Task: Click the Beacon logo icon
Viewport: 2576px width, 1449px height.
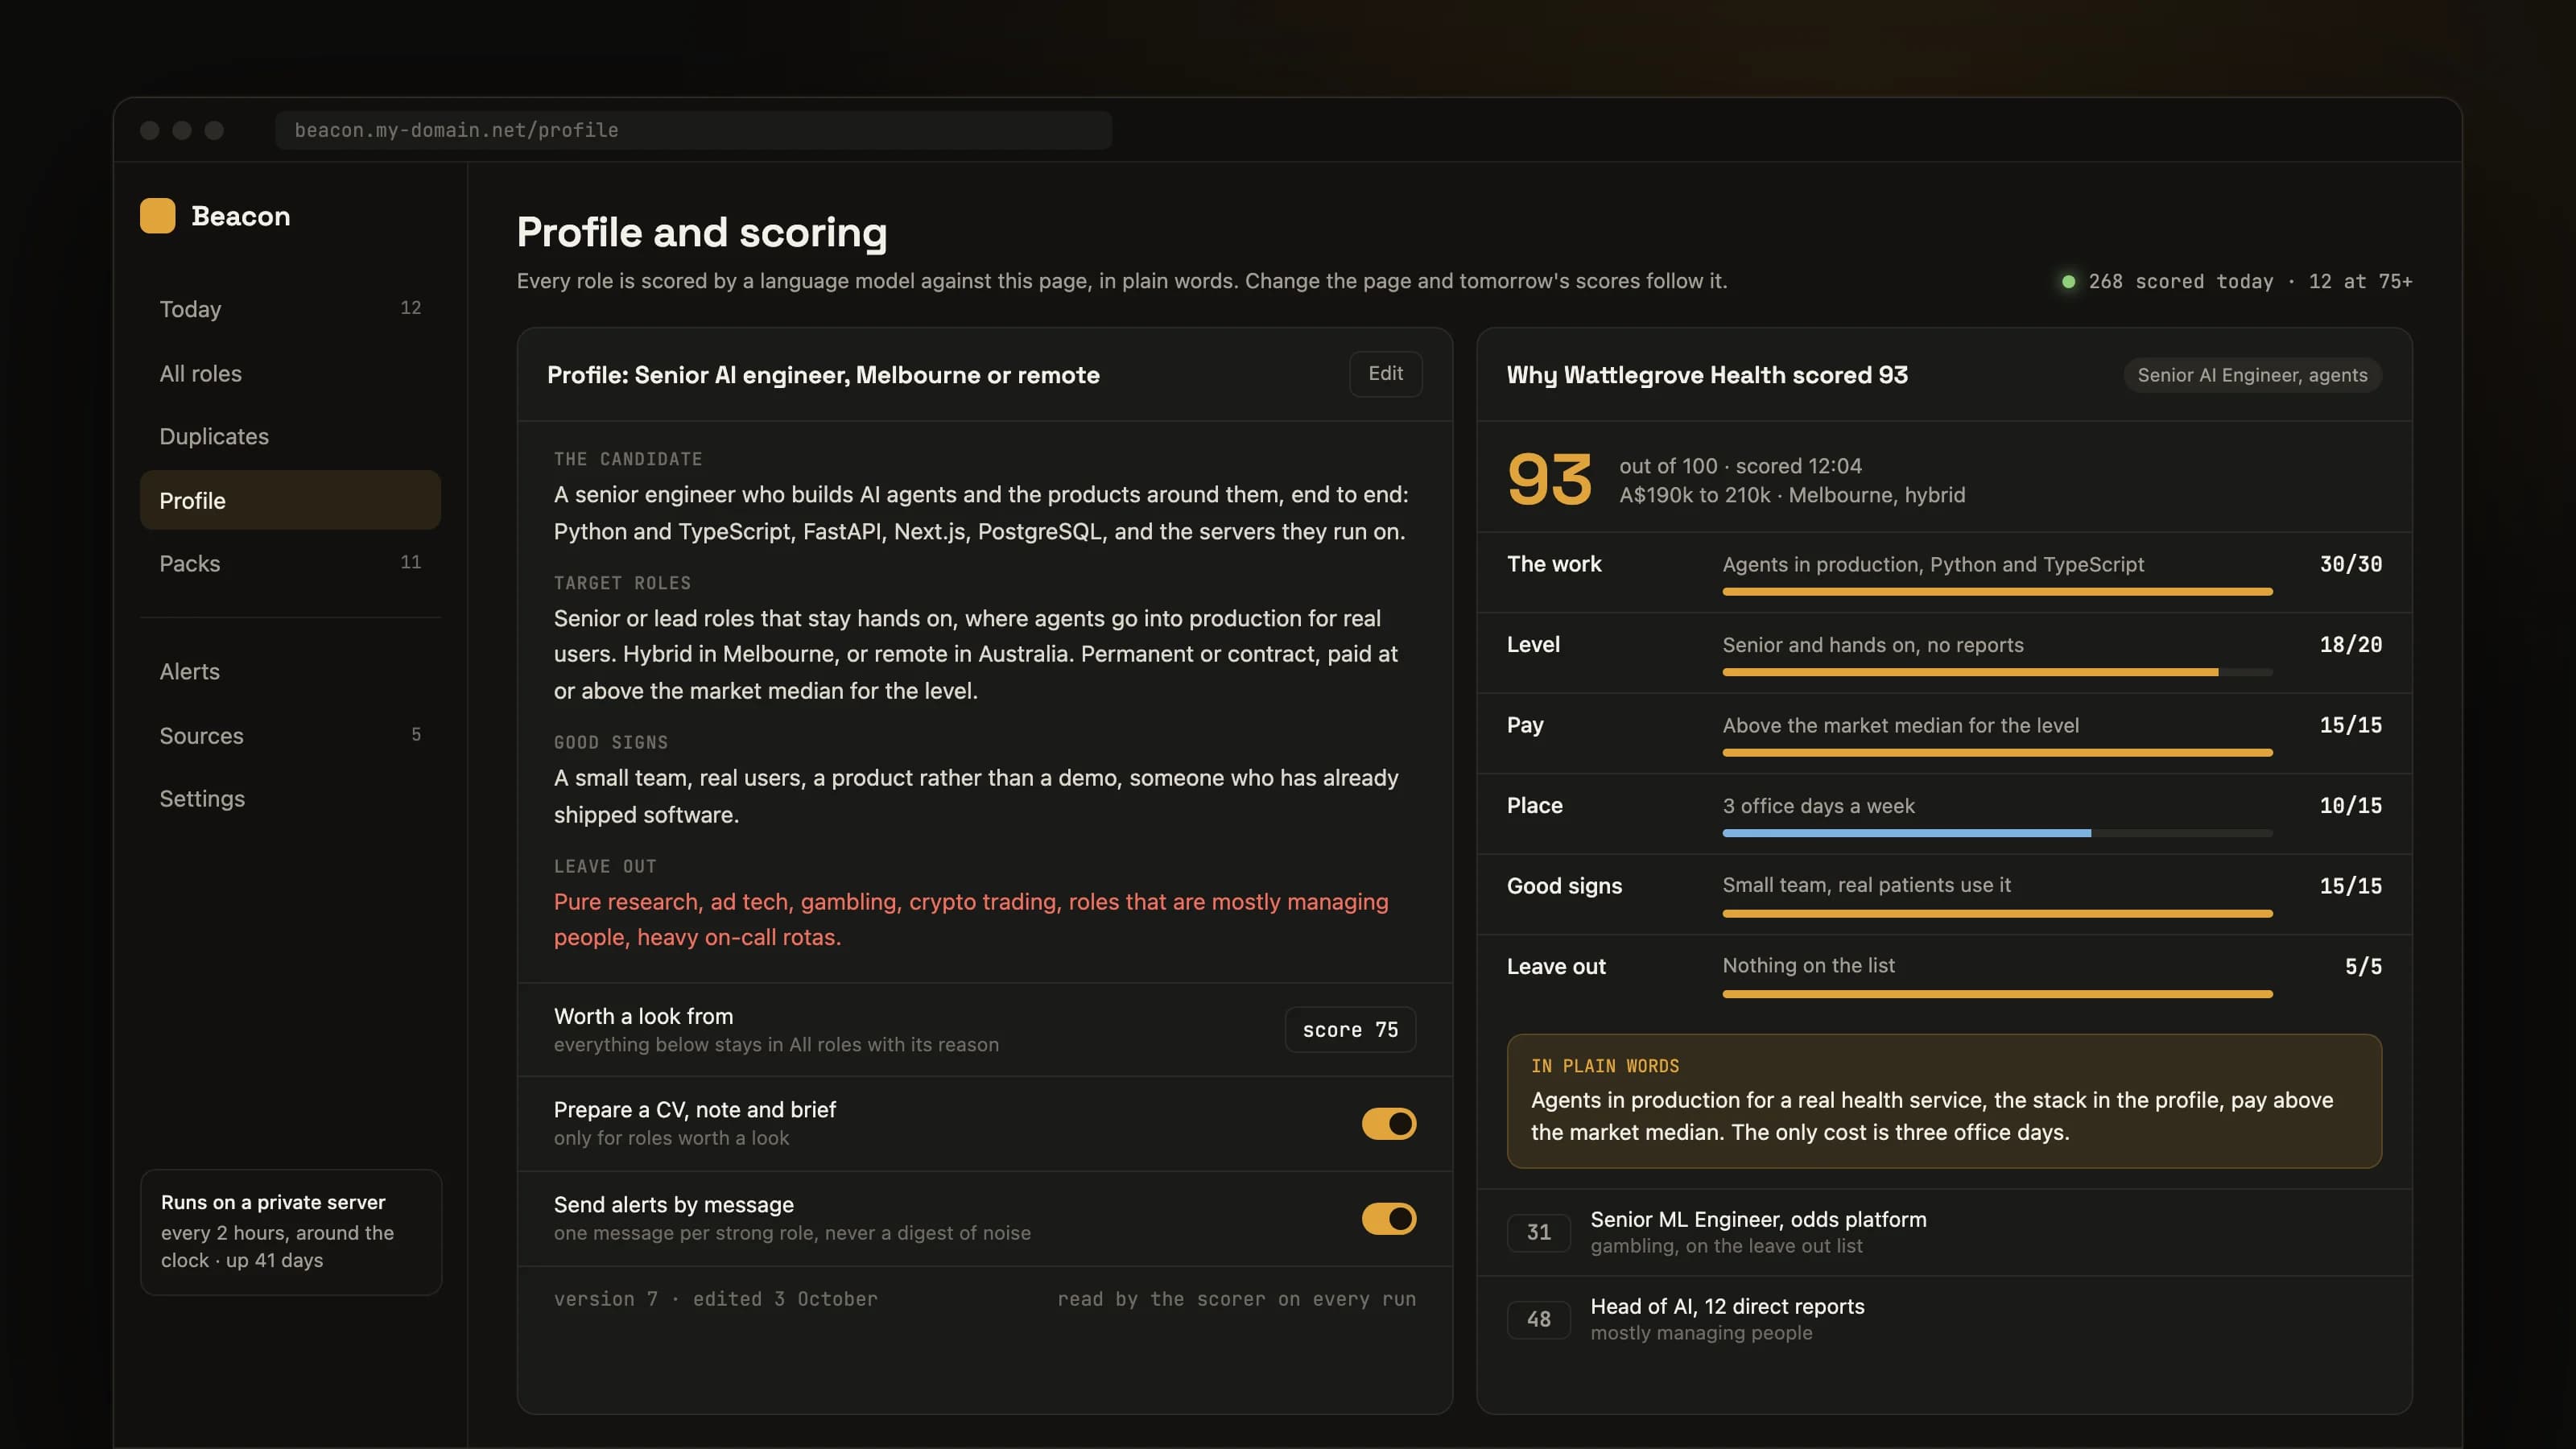Action: point(157,216)
